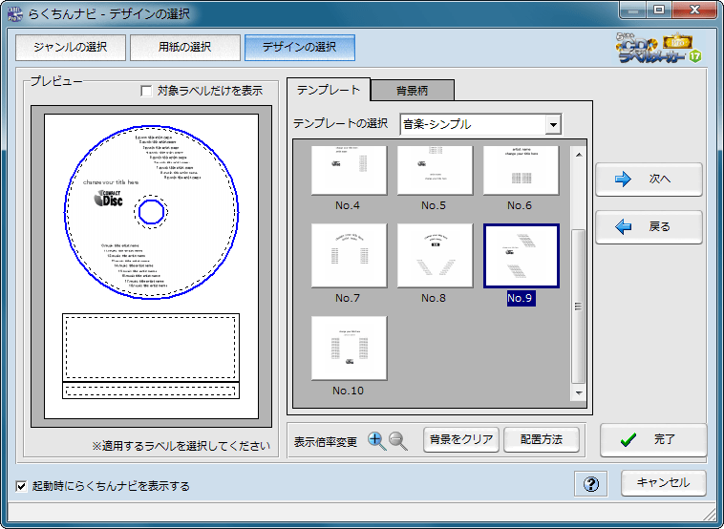Select the デザインの選択 step
The height and width of the screenshot is (529, 724).
point(300,47)
